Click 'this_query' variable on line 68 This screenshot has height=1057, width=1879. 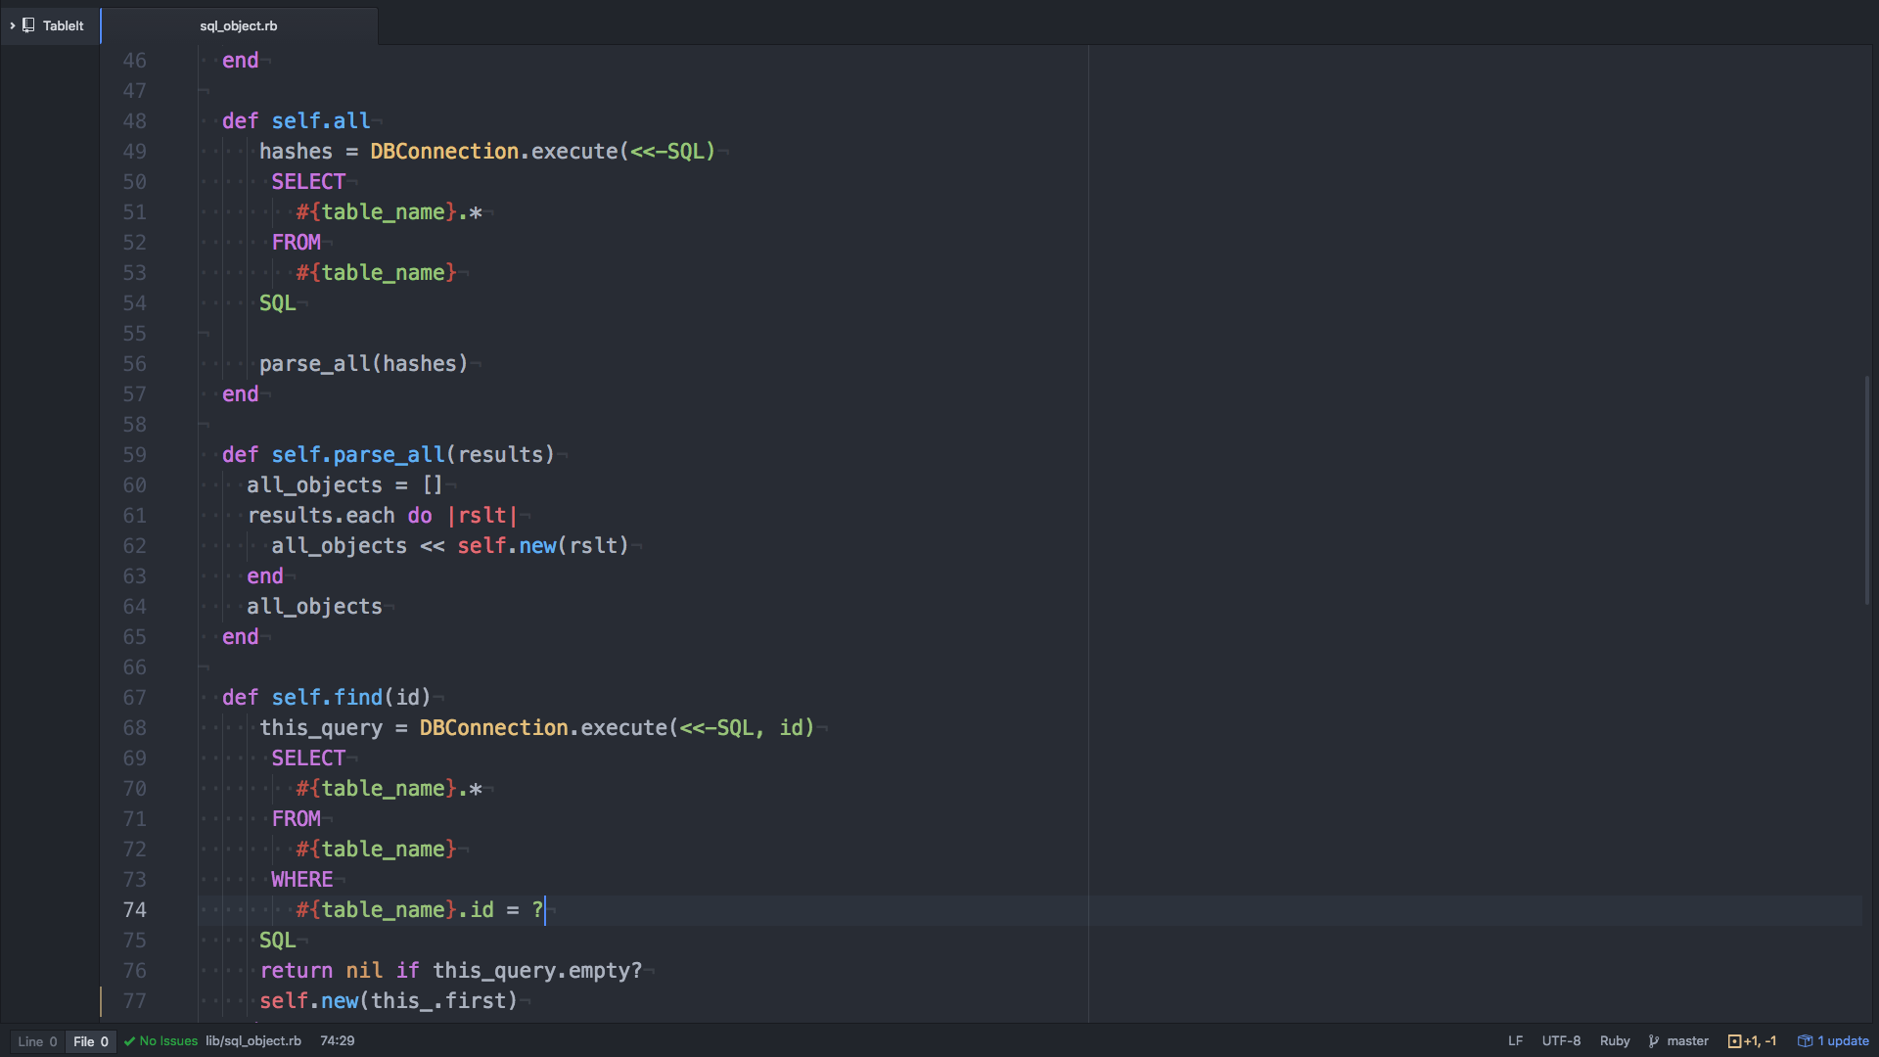coord(321,728)
